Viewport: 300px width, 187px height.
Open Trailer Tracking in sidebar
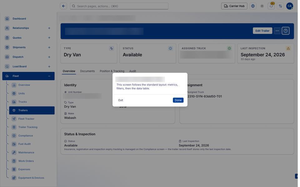(x=32, y=127)
